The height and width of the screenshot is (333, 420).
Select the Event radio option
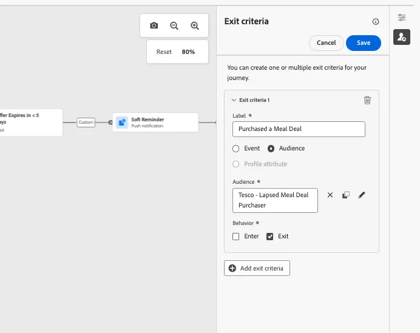(235, 149)
